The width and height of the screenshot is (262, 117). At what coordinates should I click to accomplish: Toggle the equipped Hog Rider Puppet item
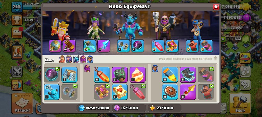tap(206, 92)
